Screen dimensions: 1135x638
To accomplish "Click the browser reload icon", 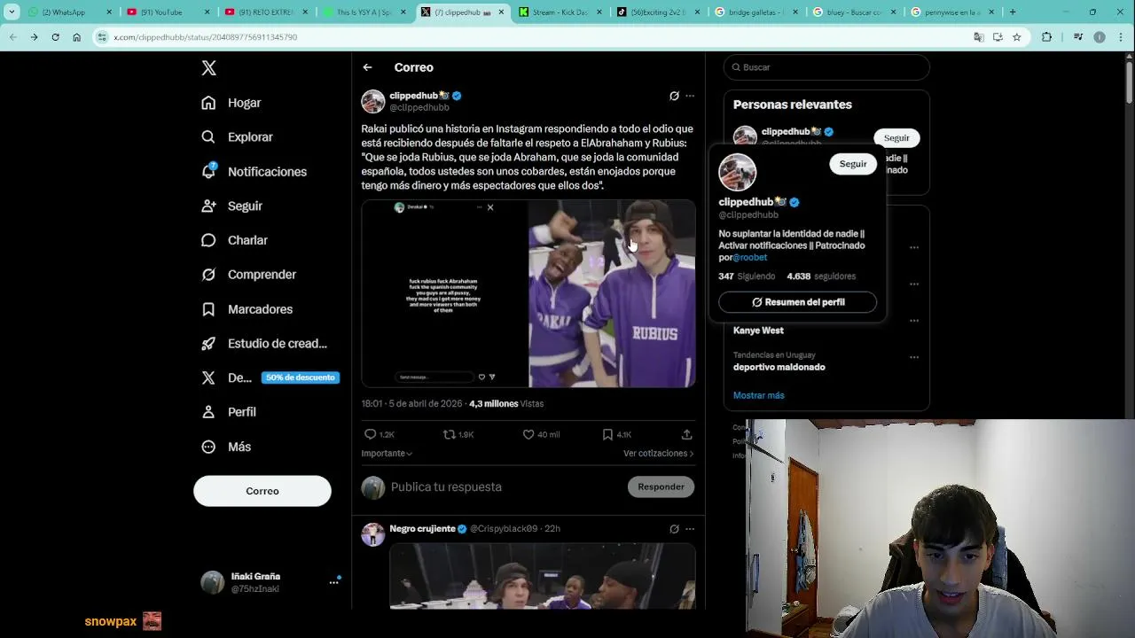I will pos(55,37).
